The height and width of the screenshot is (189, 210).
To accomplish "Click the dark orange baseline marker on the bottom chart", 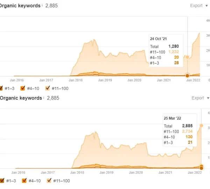I will [201, 167].
